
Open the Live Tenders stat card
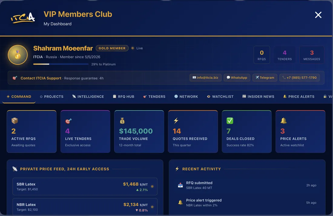(x=85, y=131)
